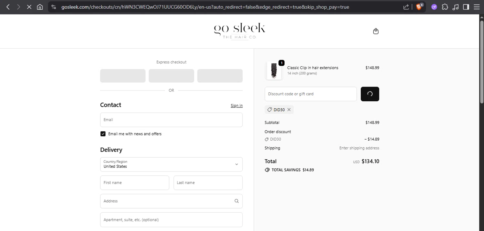Focus the Email input field
484x231 pixels.
(x=171, y=120)
